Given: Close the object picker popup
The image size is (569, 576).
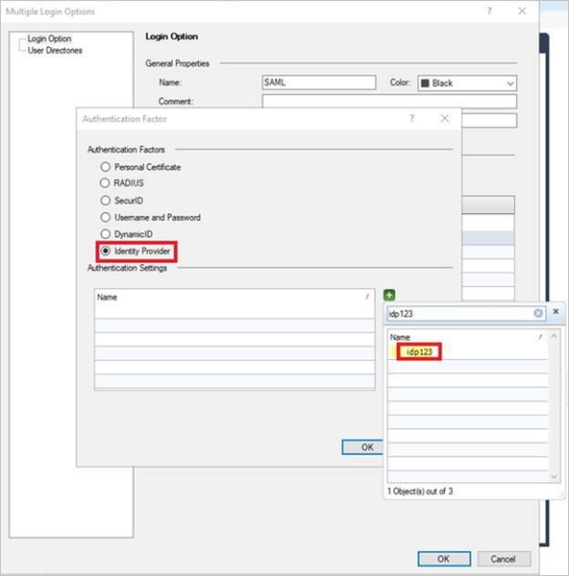Looking at the screenshot, I should click(x=556, y=311).
